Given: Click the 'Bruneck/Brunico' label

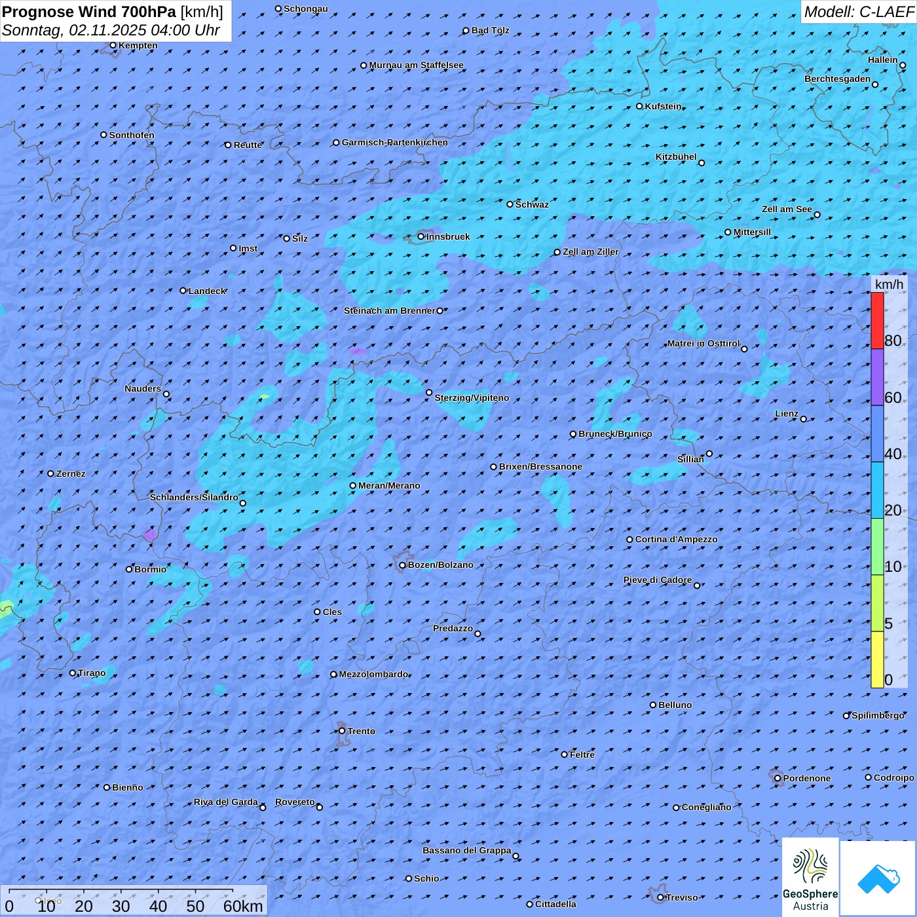Looking at the screenshot, I should click(615, 434).
